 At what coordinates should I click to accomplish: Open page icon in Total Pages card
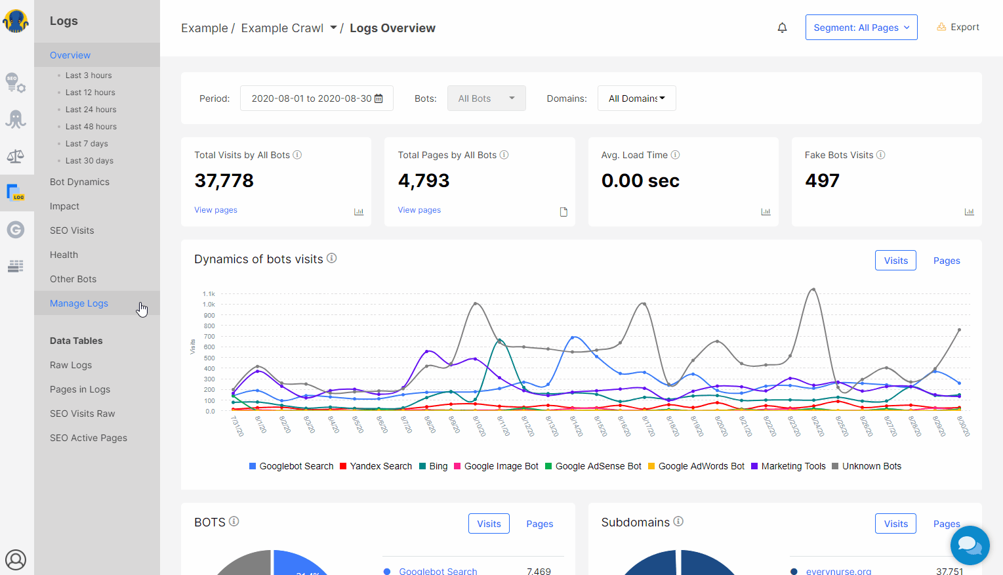563,211
